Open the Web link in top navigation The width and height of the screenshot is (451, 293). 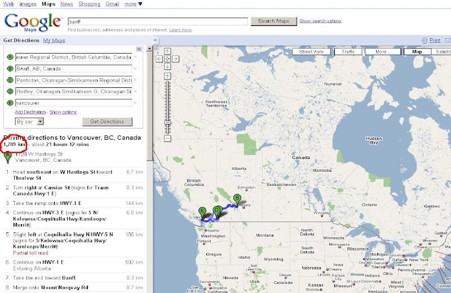pos(8,4)
